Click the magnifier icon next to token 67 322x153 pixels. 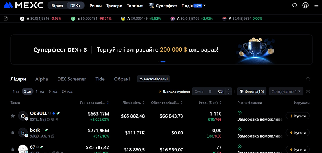(37, 147)
